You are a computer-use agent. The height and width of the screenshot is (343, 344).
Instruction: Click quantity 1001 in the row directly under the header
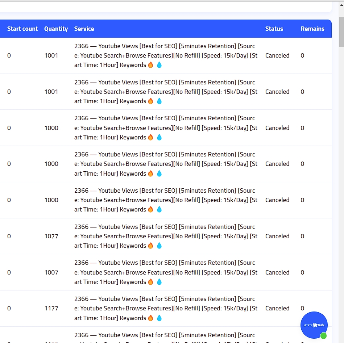click(51, 55)
